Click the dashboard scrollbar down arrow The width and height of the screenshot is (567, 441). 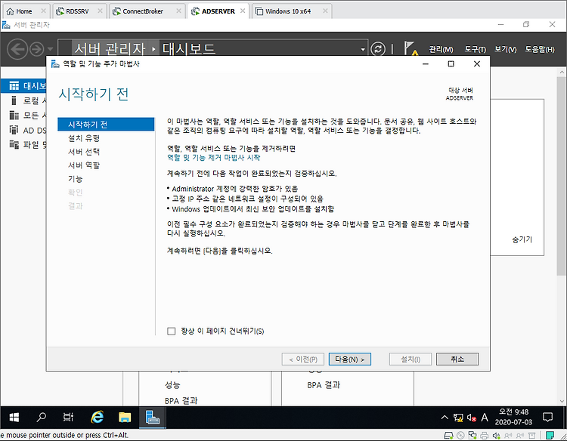[562, 401]
